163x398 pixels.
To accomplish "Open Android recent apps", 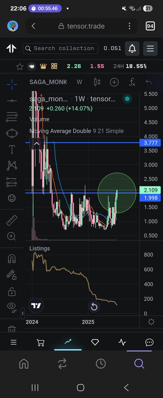I will point(35,387).
